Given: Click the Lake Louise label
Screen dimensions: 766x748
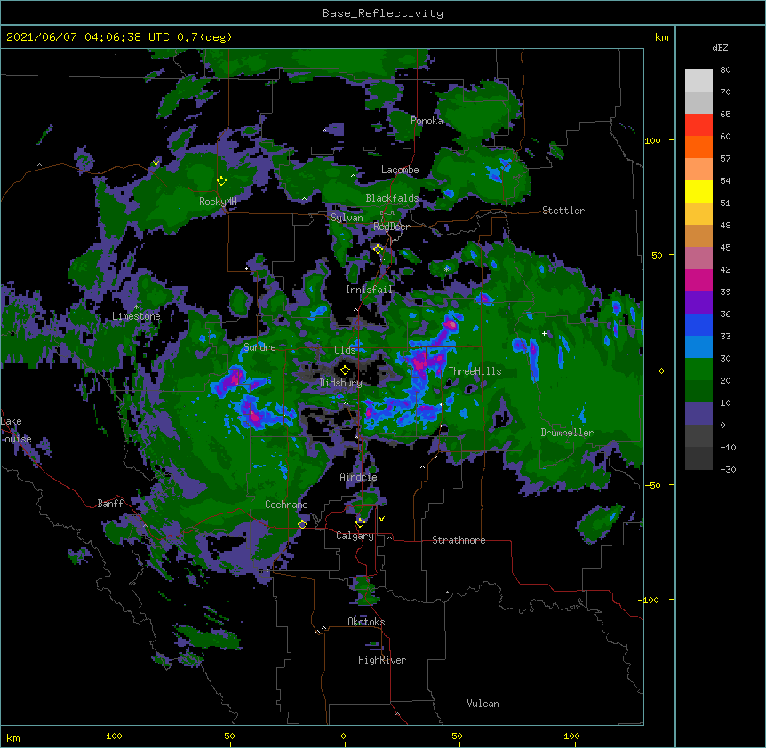Looking at the screenshot, I should coord(15,430).
